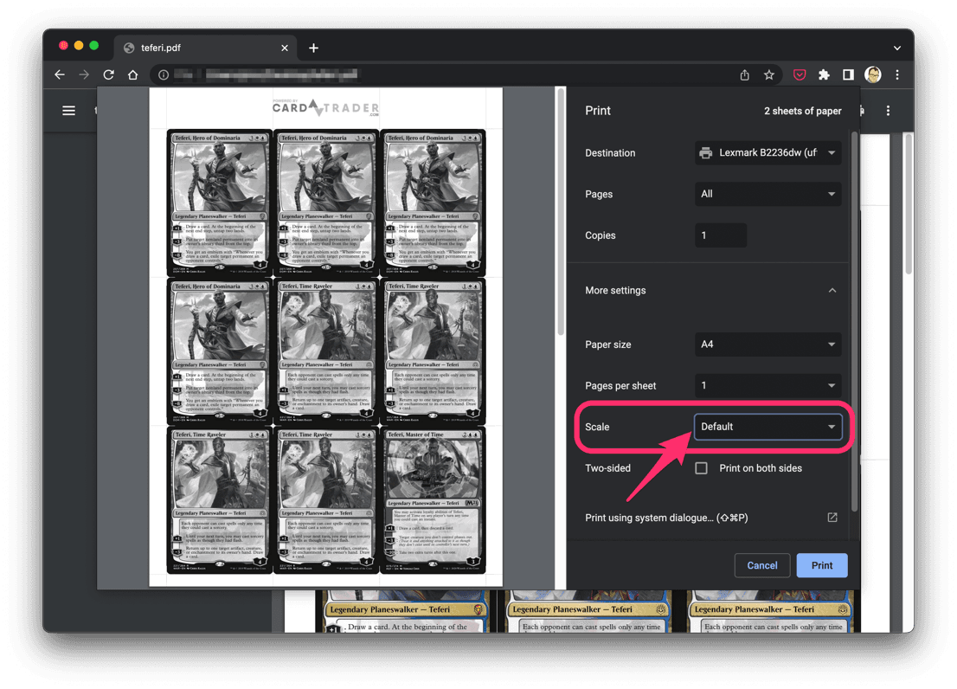Viewport: 957px width, 689px height.
Task: Open a new browser tab
Action: (313, 48)
